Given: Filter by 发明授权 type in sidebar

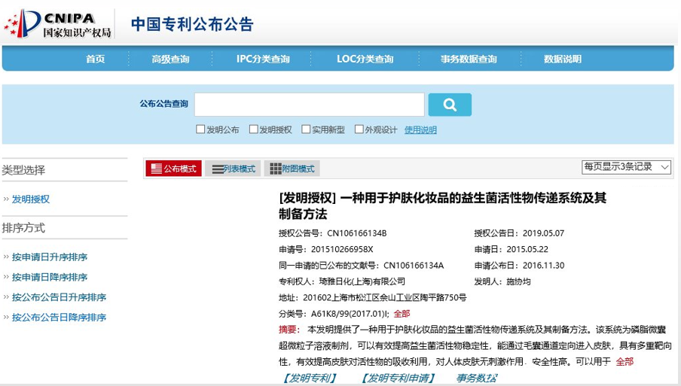Looking at the screenshot, I should pos(30,199).
